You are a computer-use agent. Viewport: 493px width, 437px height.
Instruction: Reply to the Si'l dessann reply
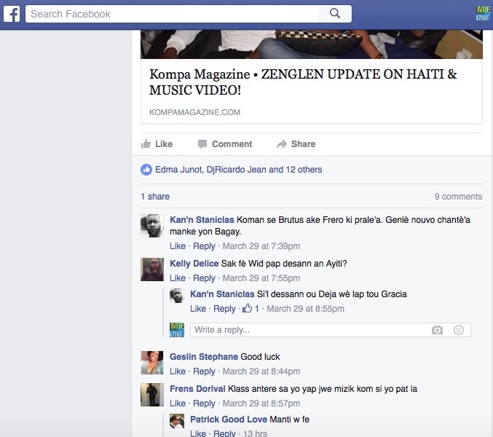coord(224,309)
